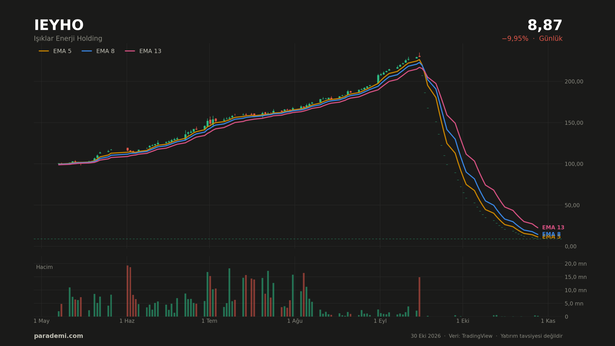The height and width of the screenshot is (346, 615).
Task: Click the 8,87 price value
Action: point(545,26)
